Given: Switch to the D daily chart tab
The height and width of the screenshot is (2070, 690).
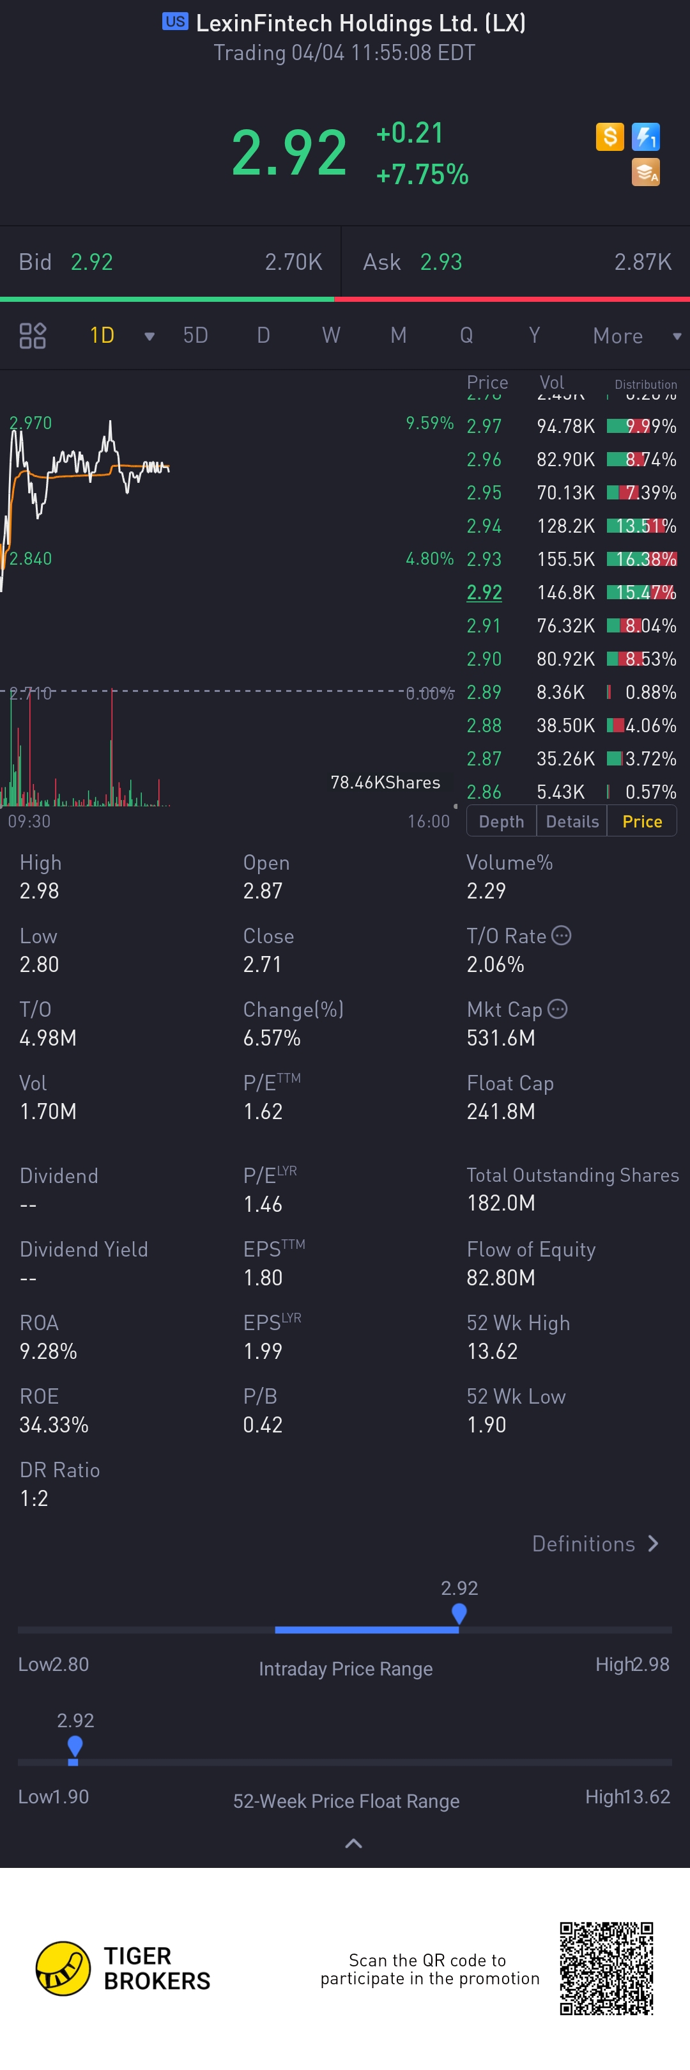Looking at the screenshot, I should pyautogui.click(x=263, y=335).
